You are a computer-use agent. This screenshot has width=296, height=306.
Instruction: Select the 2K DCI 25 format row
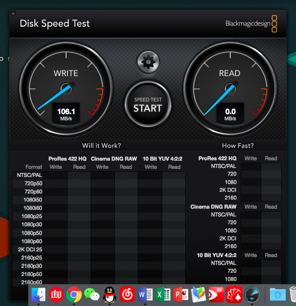[99, 249]
